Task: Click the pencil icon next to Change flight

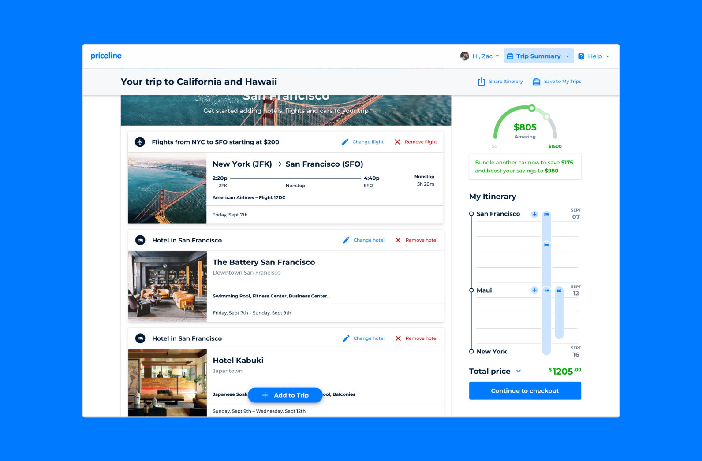Action: pyautogui.click(x=345, y=142)
